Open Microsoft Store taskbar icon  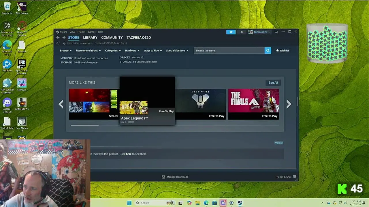[214, 203]
